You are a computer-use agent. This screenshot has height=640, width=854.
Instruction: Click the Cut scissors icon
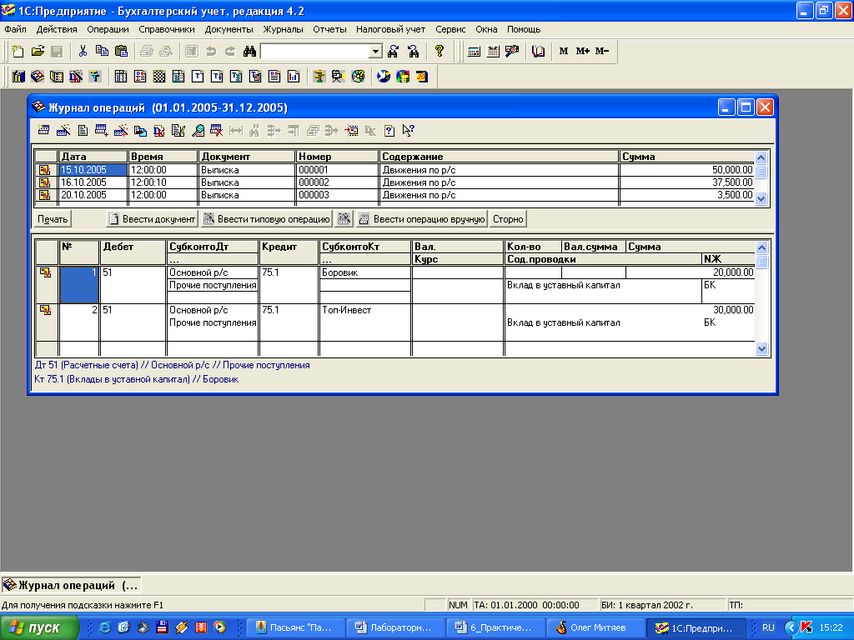[x=83, y=51]
